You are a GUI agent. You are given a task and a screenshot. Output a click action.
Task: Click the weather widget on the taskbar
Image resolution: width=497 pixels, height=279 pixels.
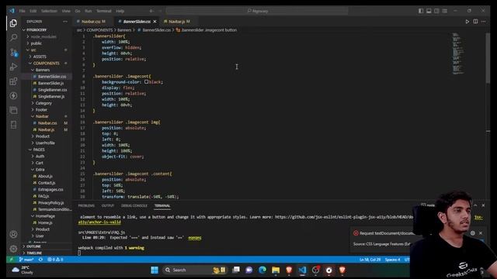point(23,270)
